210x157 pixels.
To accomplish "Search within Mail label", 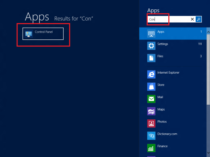I will pyautogui.click(x=160, y=97).
